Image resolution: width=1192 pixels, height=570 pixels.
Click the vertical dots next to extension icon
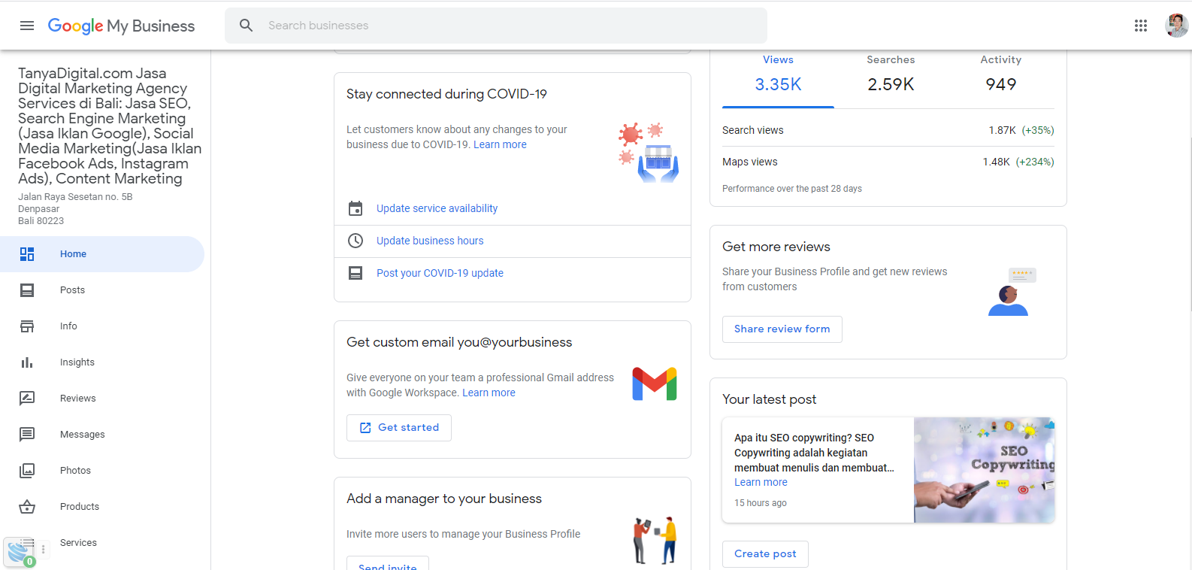coord(44,550)
